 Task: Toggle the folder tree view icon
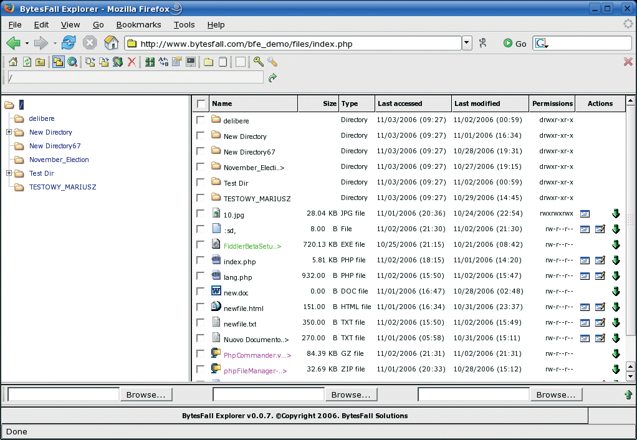(58, 62)
